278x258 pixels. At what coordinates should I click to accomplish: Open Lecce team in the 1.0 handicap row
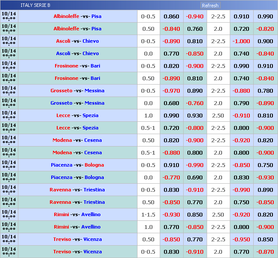(x=63, y=115)
